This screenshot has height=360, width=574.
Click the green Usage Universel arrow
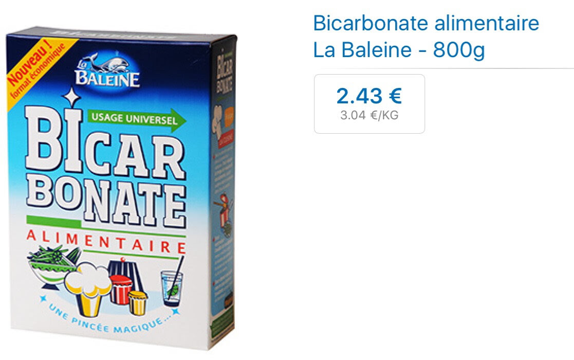(x=137, y=119)
